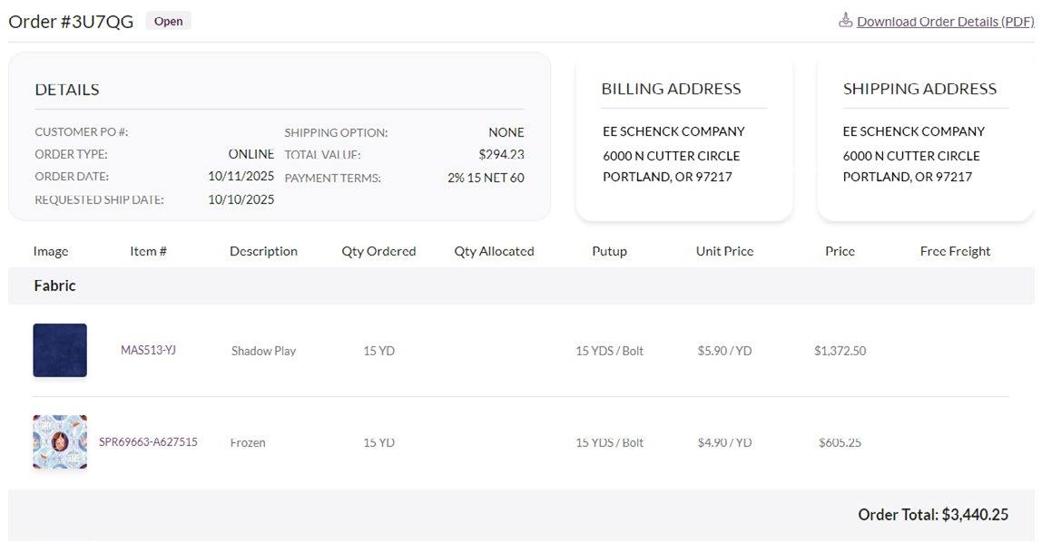Click the Order #3U7QG heading

click(71, 22)
